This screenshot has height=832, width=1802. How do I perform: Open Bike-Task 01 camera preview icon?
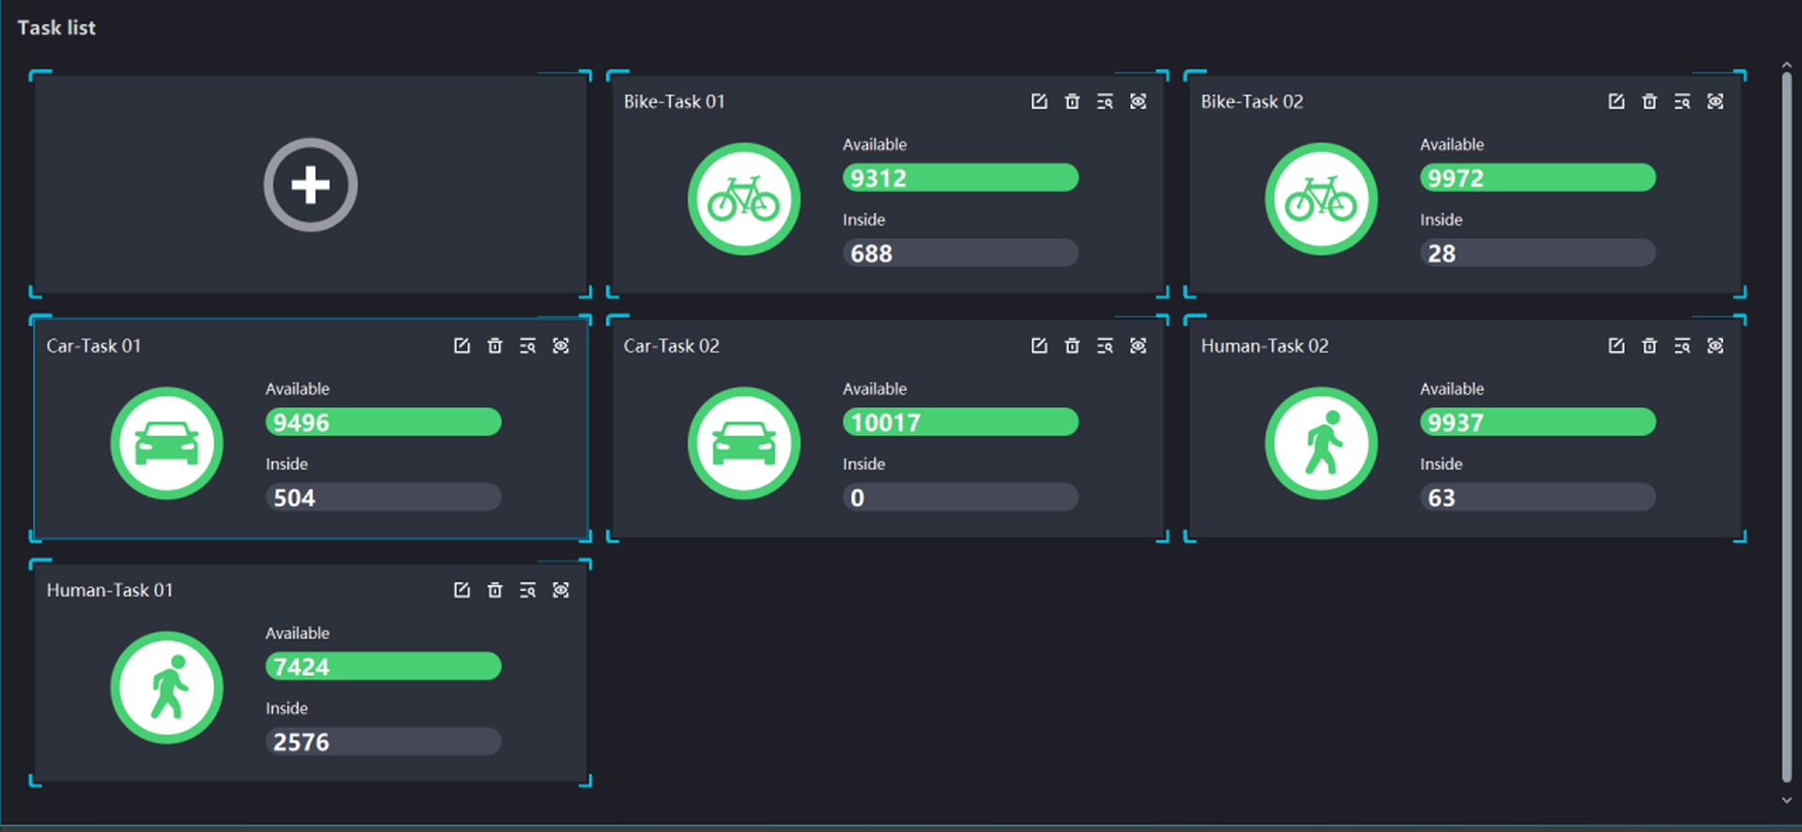pos(1138,101)
